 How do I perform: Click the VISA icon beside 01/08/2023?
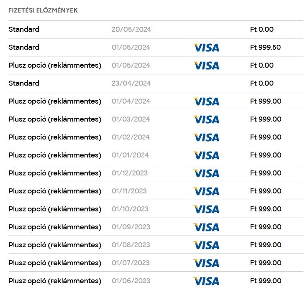coord(206,245)
